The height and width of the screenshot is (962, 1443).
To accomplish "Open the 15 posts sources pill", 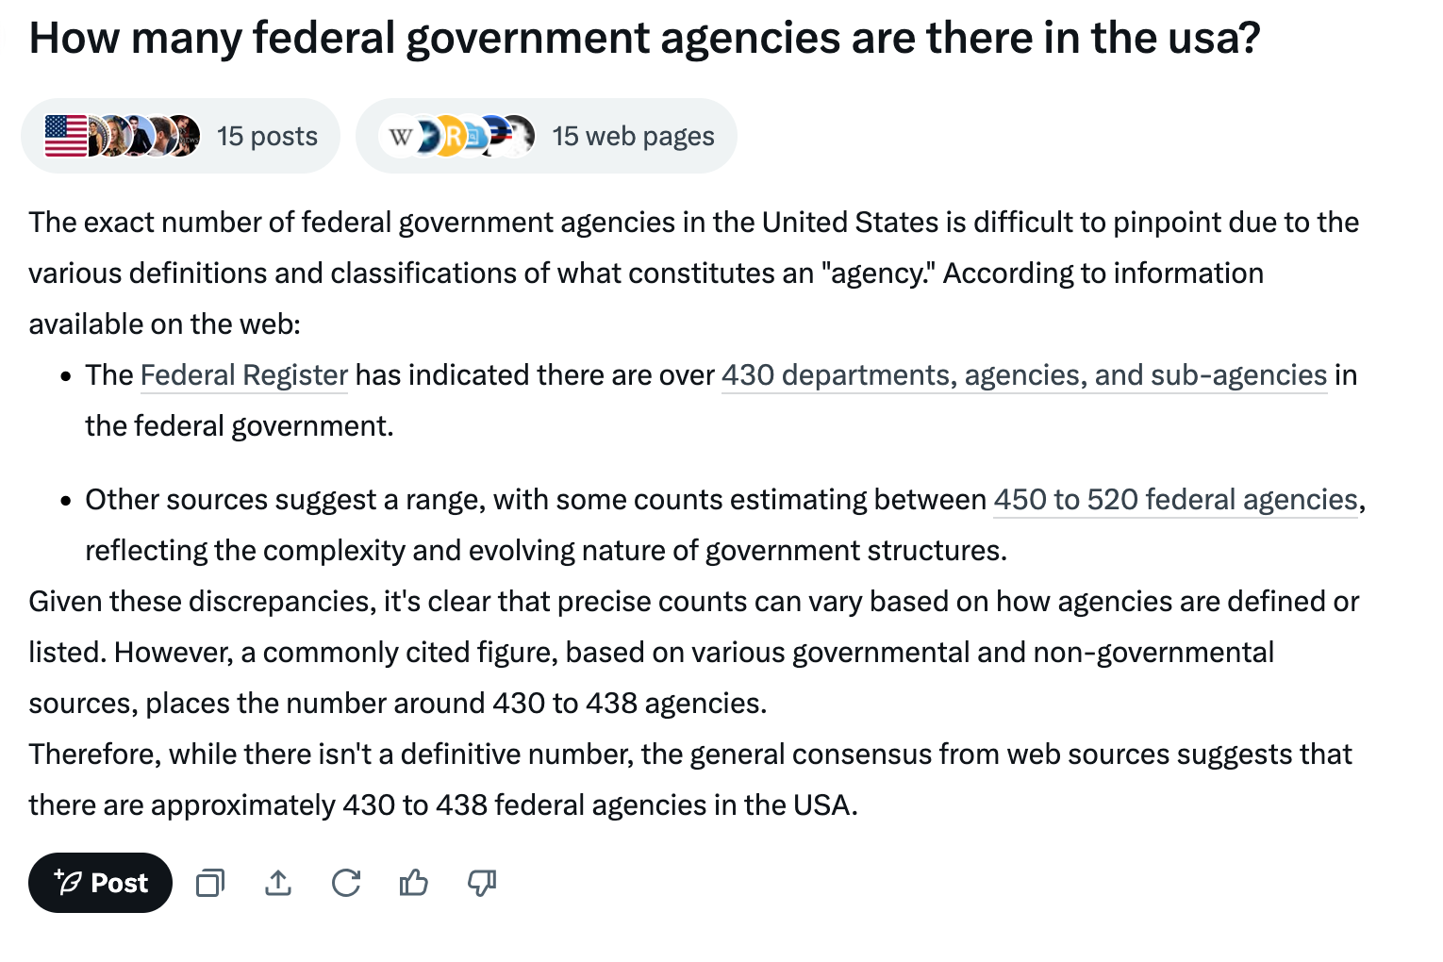I will coord(180,136).
